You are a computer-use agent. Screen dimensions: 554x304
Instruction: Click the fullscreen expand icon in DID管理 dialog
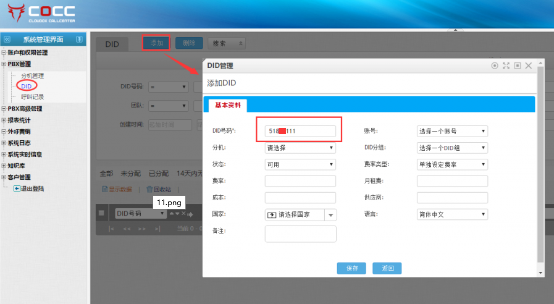click(x=506, y=65)
